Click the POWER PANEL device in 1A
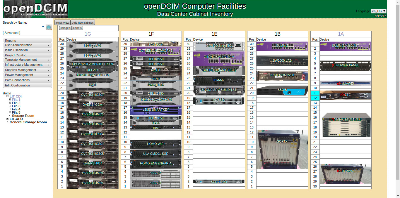 click(x=346, y=65)
